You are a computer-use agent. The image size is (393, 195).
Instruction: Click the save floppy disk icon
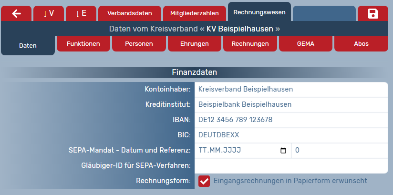tap(372, 13)
